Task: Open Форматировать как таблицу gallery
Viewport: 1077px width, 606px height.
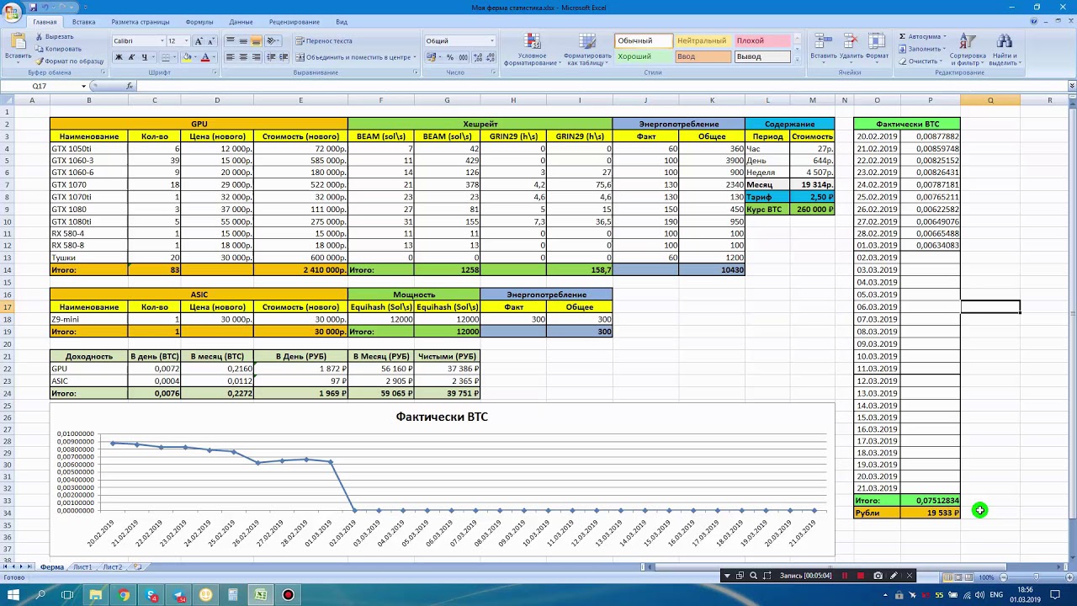Action: tap(587, 50)
